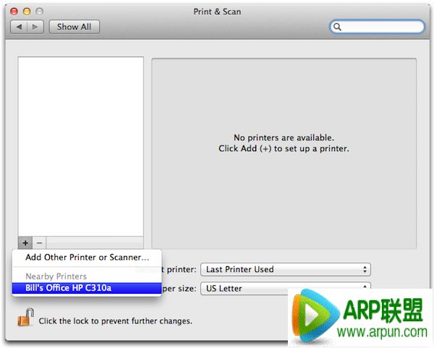
Task: Choose Add Other Printer or Scanner
Action: point(87,257)
